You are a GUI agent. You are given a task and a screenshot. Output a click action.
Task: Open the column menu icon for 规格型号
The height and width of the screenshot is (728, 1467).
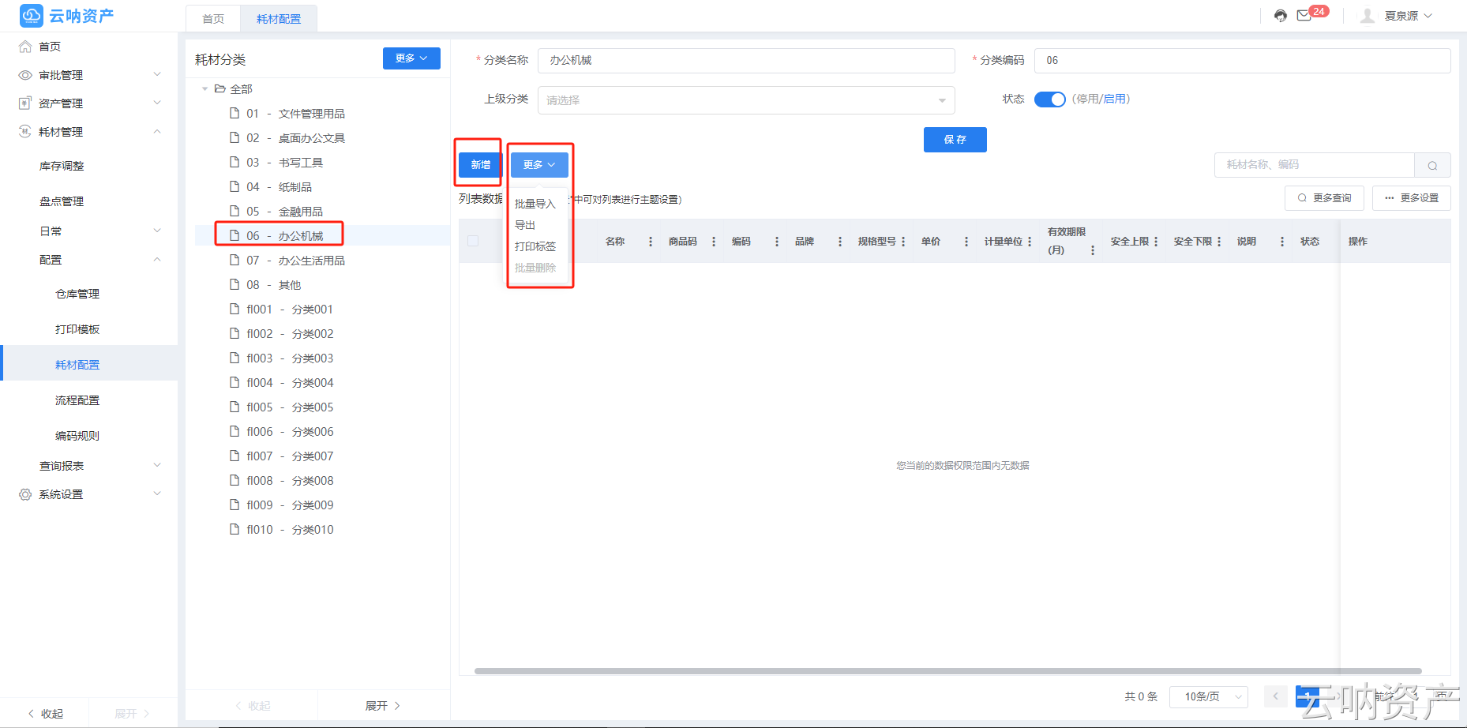tap(903, 242)
